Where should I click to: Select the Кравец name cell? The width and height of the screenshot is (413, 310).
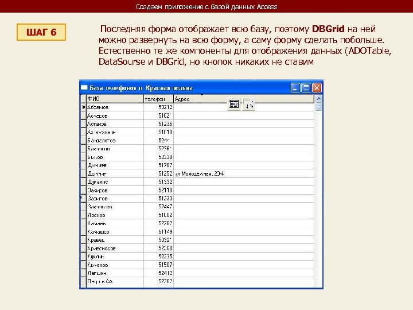point(115,239)
